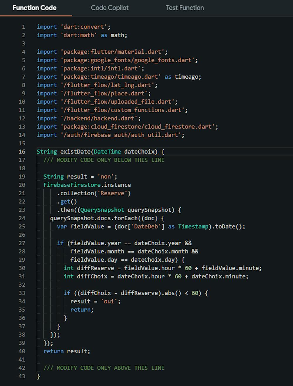The width and height of the screenshot is (293, 386).
Task: Open the Code Copilot tab
Action: 110,8
